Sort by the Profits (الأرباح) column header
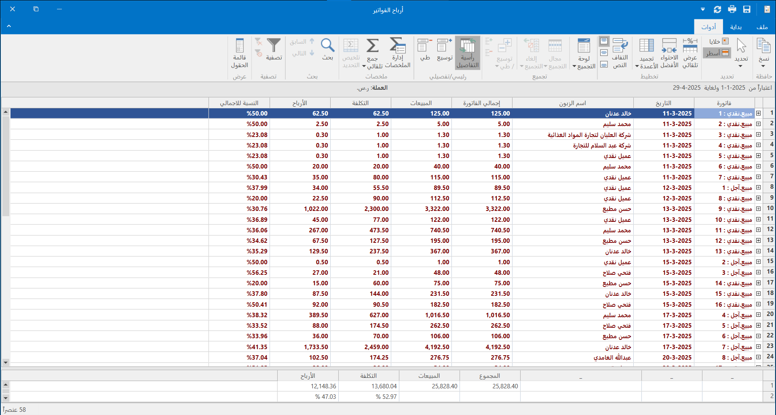Image resolution: width=776 pixels, height=415 pixels. tap(299, 103)
